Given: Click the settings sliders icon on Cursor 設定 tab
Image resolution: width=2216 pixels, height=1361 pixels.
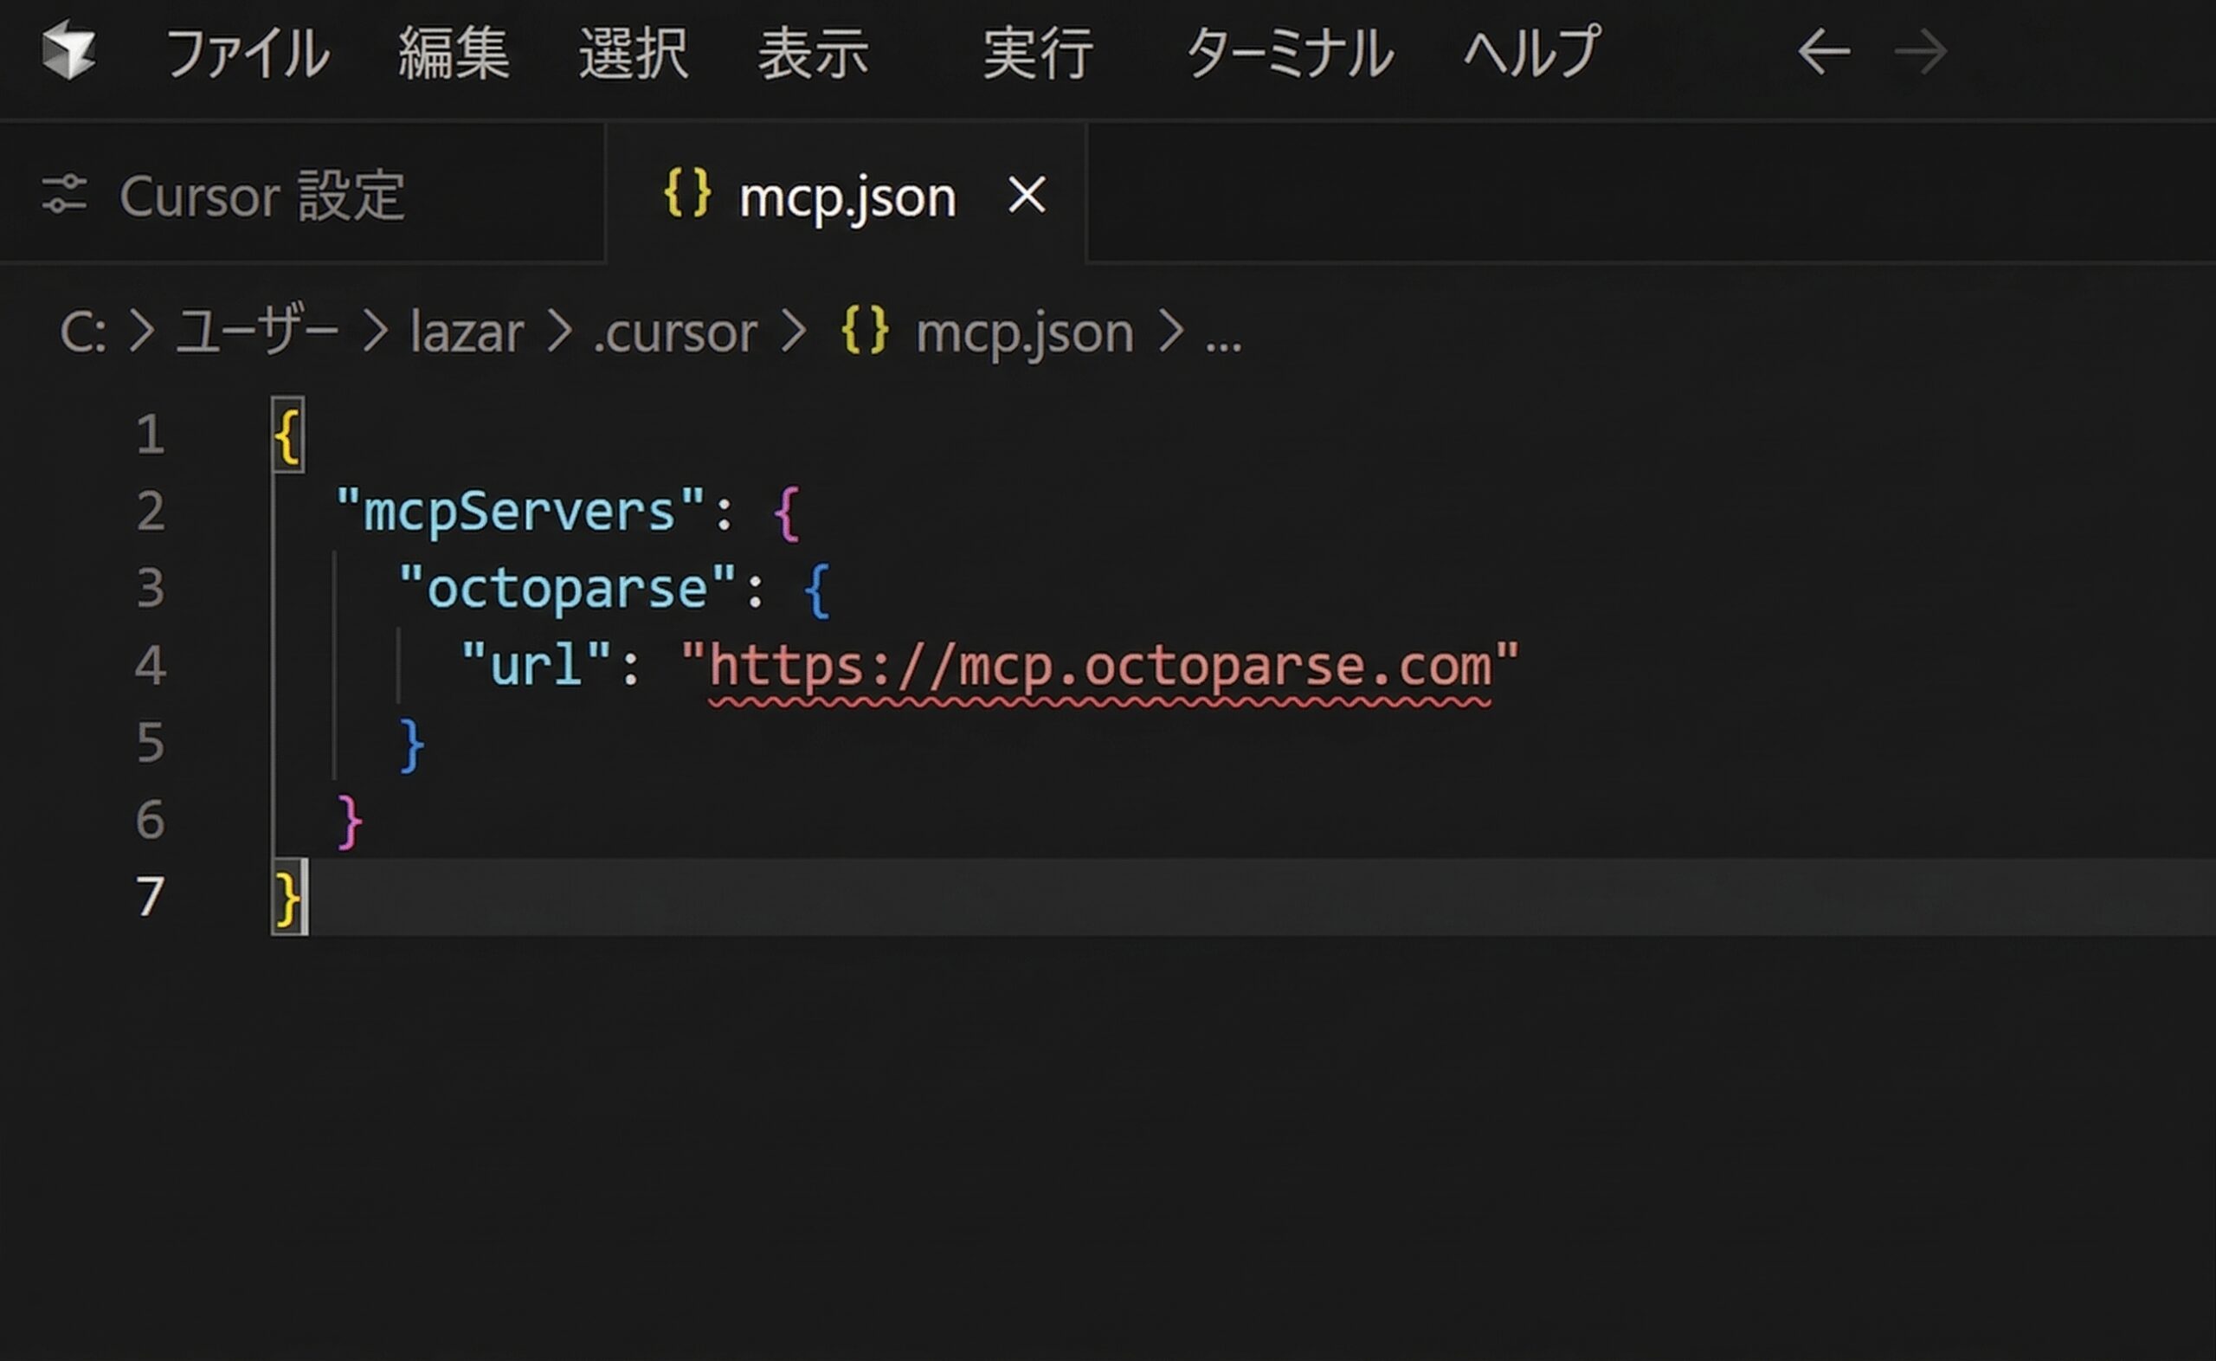Looking at the screenshot, I should click(65, 195).
